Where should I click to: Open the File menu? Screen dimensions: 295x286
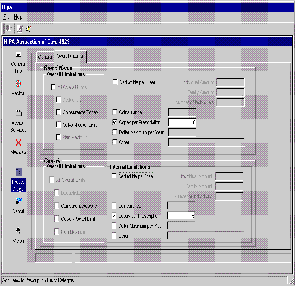click(7, 17)
